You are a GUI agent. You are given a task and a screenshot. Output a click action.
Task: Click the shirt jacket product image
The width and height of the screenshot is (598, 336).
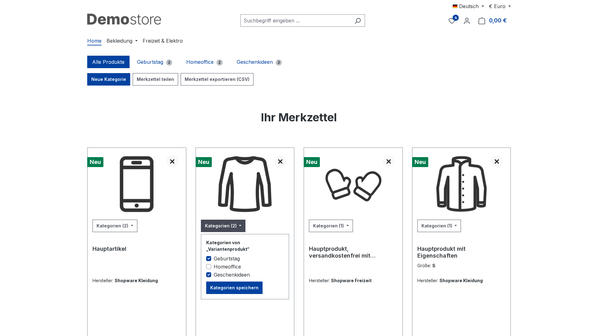pos(461,184)
